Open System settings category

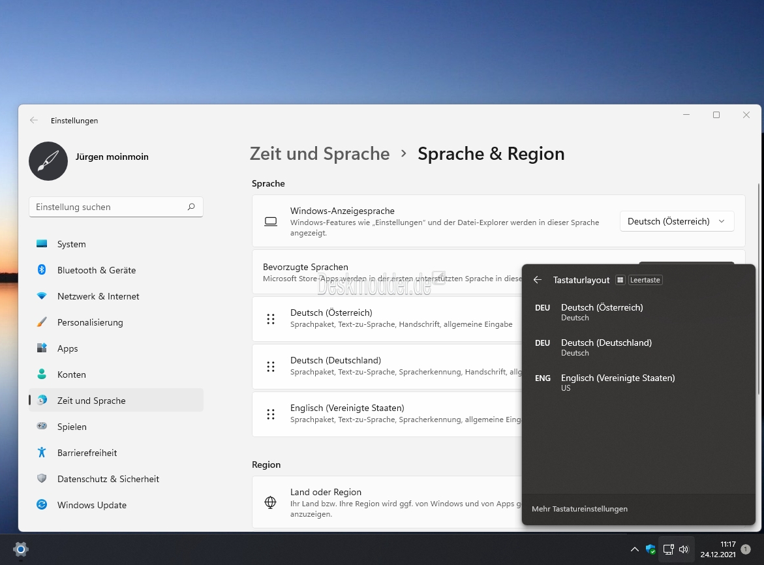[116, 244]
